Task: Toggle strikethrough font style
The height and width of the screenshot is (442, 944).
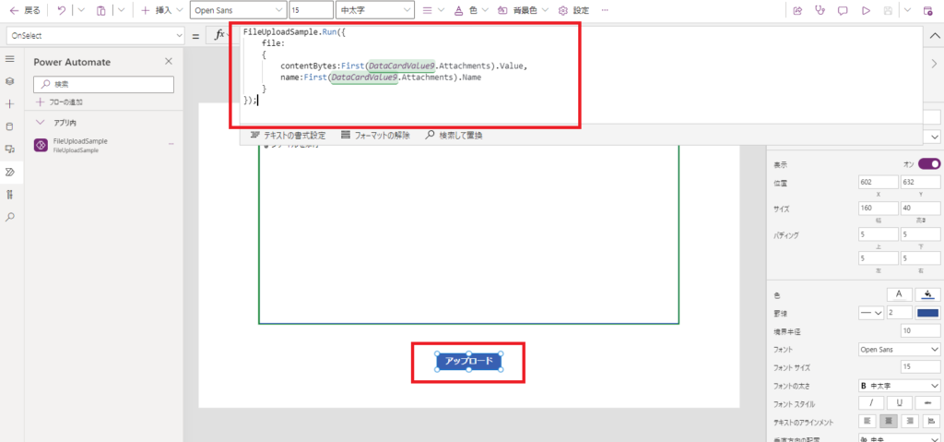Action: tap(927, 403)
